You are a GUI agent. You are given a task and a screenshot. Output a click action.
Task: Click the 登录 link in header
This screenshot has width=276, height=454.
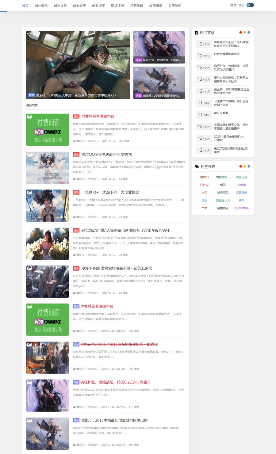coord(233,5)
